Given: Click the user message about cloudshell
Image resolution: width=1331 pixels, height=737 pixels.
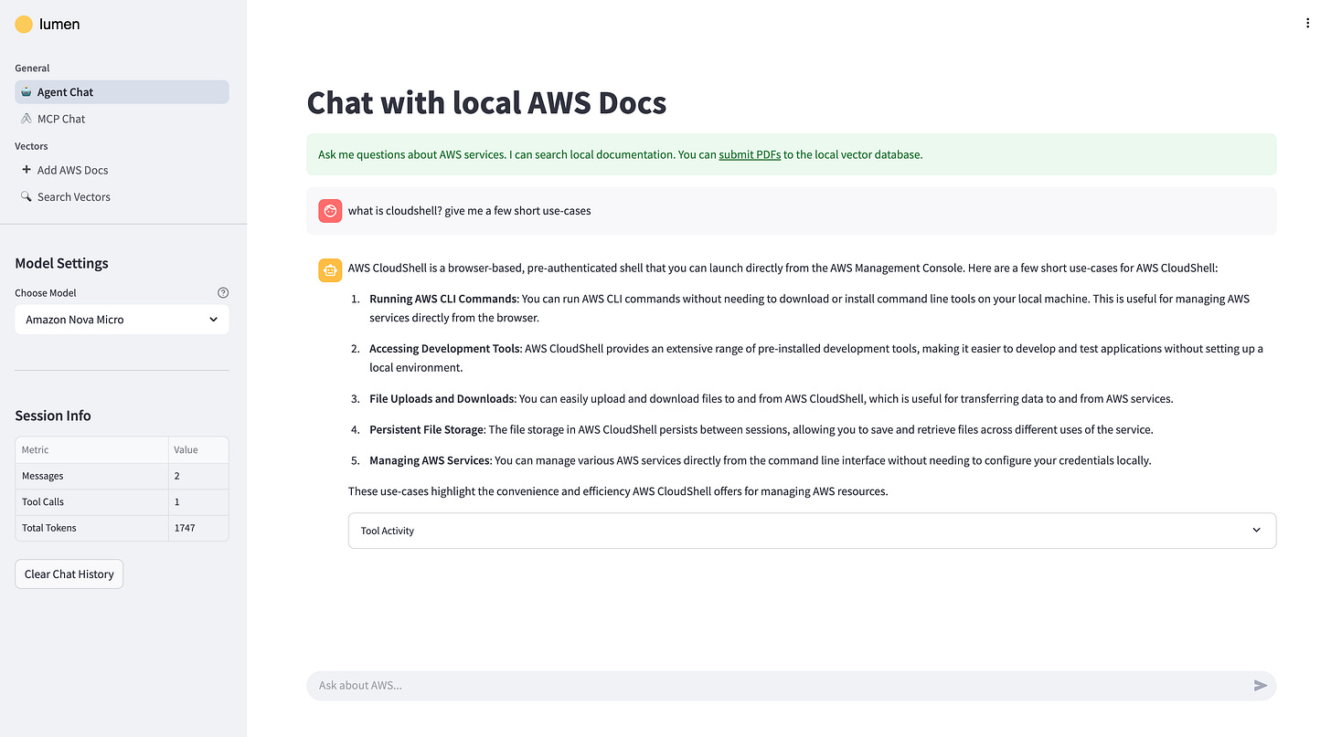Looking at the screenshot, I should pos(469,211).
